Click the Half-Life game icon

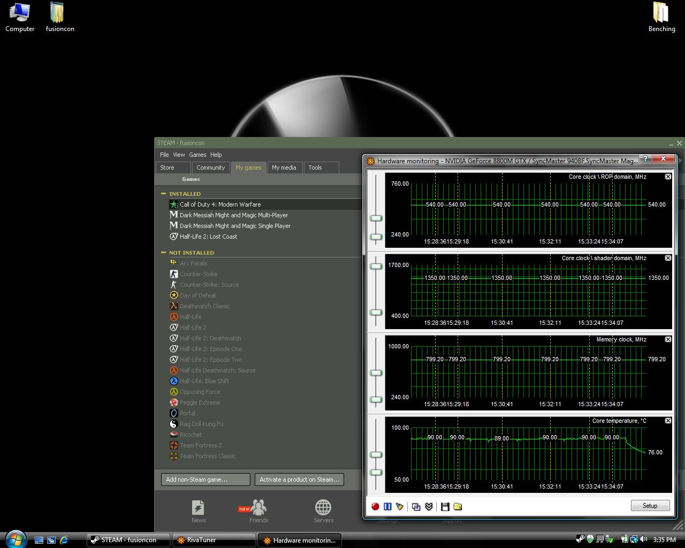[173, 317]
